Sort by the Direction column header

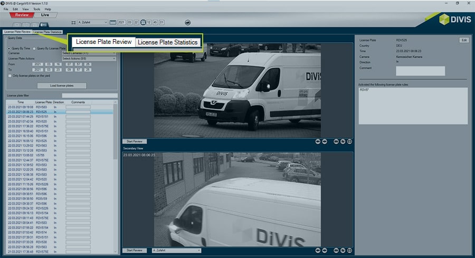58,102
